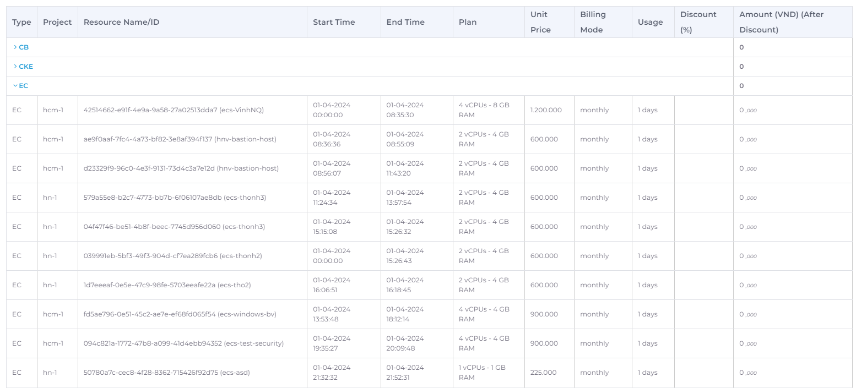Image resolution: width=856 pixels, height=388 pixels.
Task: Select the hn-1 project cell for ecs-tho2
Action: (50, 285)
